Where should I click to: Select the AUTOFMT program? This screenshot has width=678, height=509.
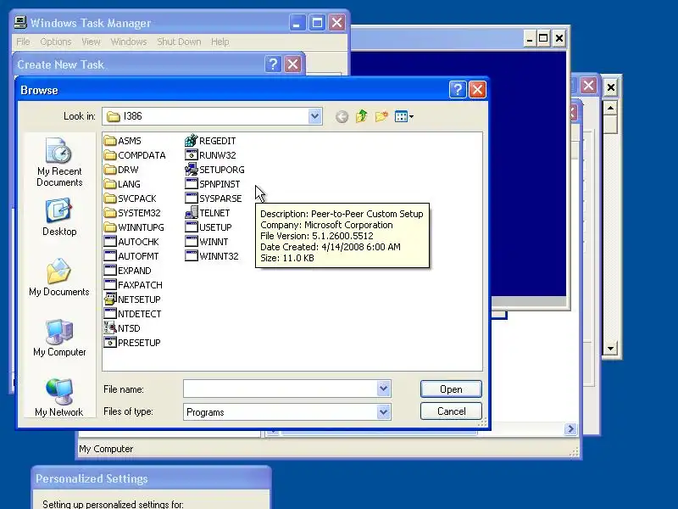click(131, 256)
